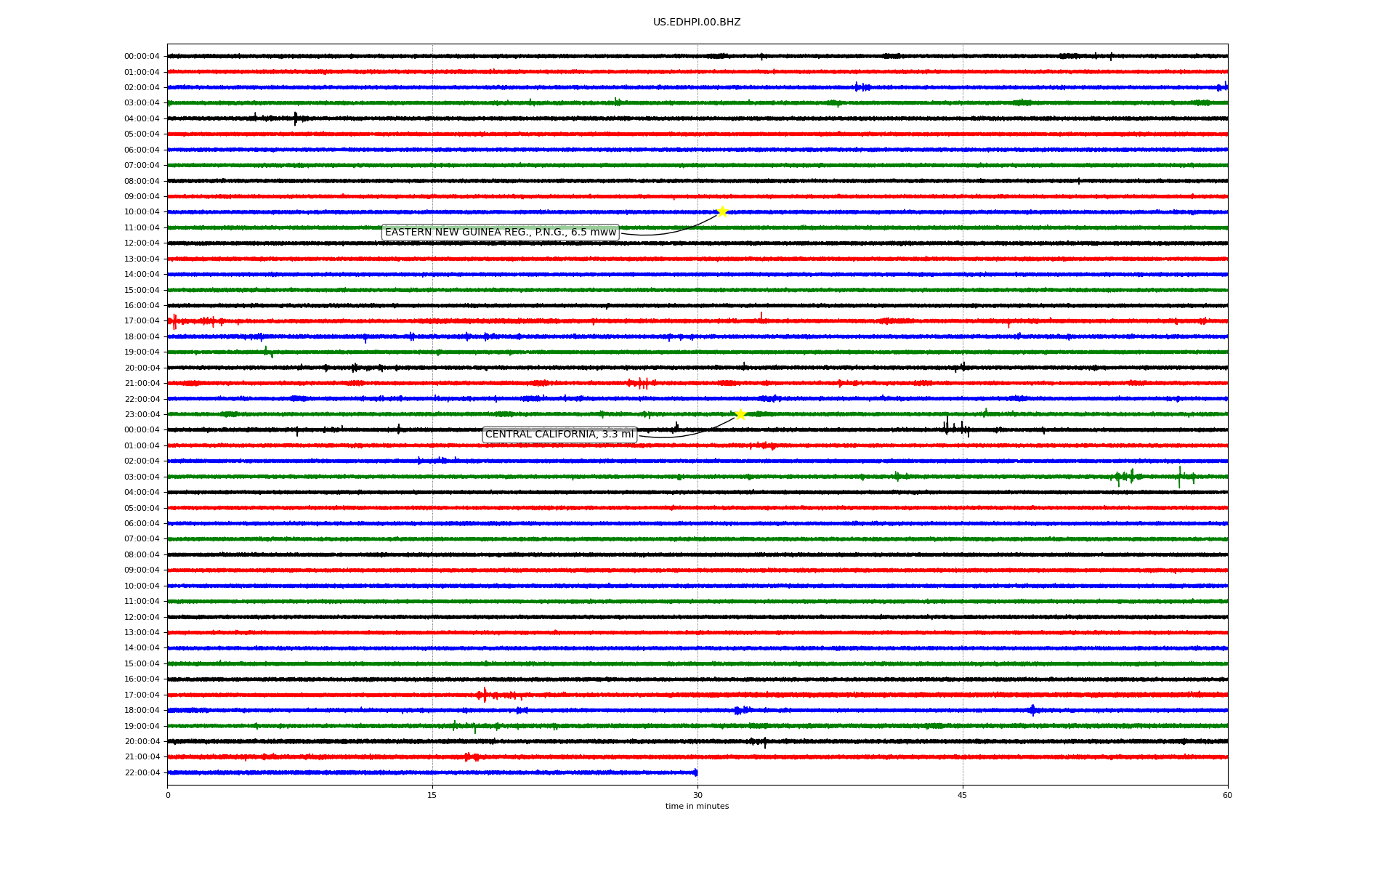Click the EASTERN NEW GUINEA REG. annotation label

coord(500,233)
